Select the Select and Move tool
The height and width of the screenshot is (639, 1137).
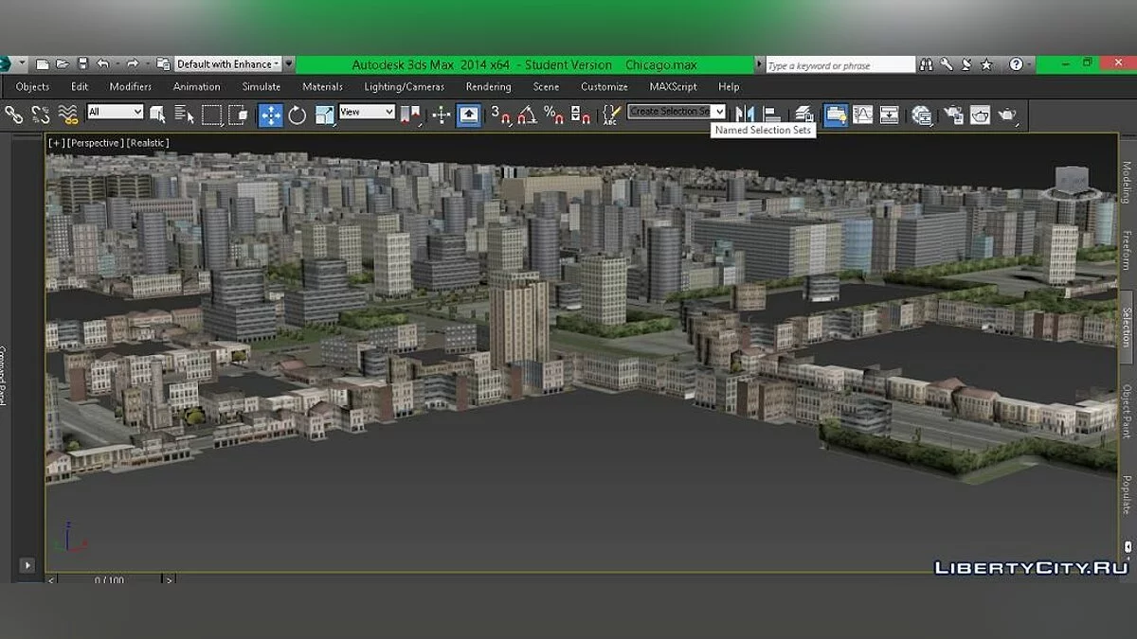[270, 115]
